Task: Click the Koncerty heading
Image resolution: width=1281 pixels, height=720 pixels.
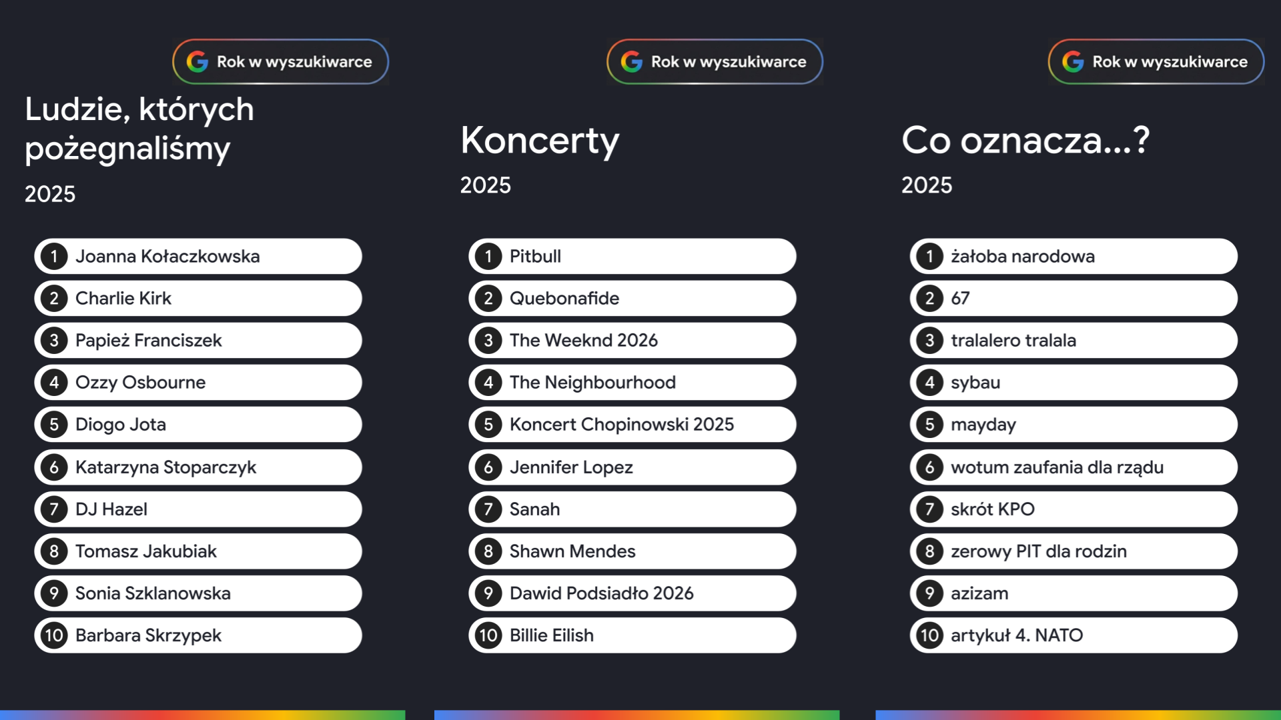Action: click(540, 141)
